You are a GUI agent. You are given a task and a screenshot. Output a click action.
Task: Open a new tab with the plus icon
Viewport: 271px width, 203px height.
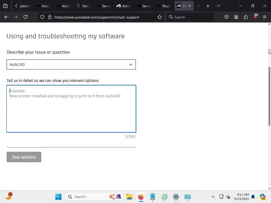coord(208,6)
